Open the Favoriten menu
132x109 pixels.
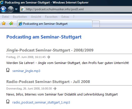(x=51, y=17)
